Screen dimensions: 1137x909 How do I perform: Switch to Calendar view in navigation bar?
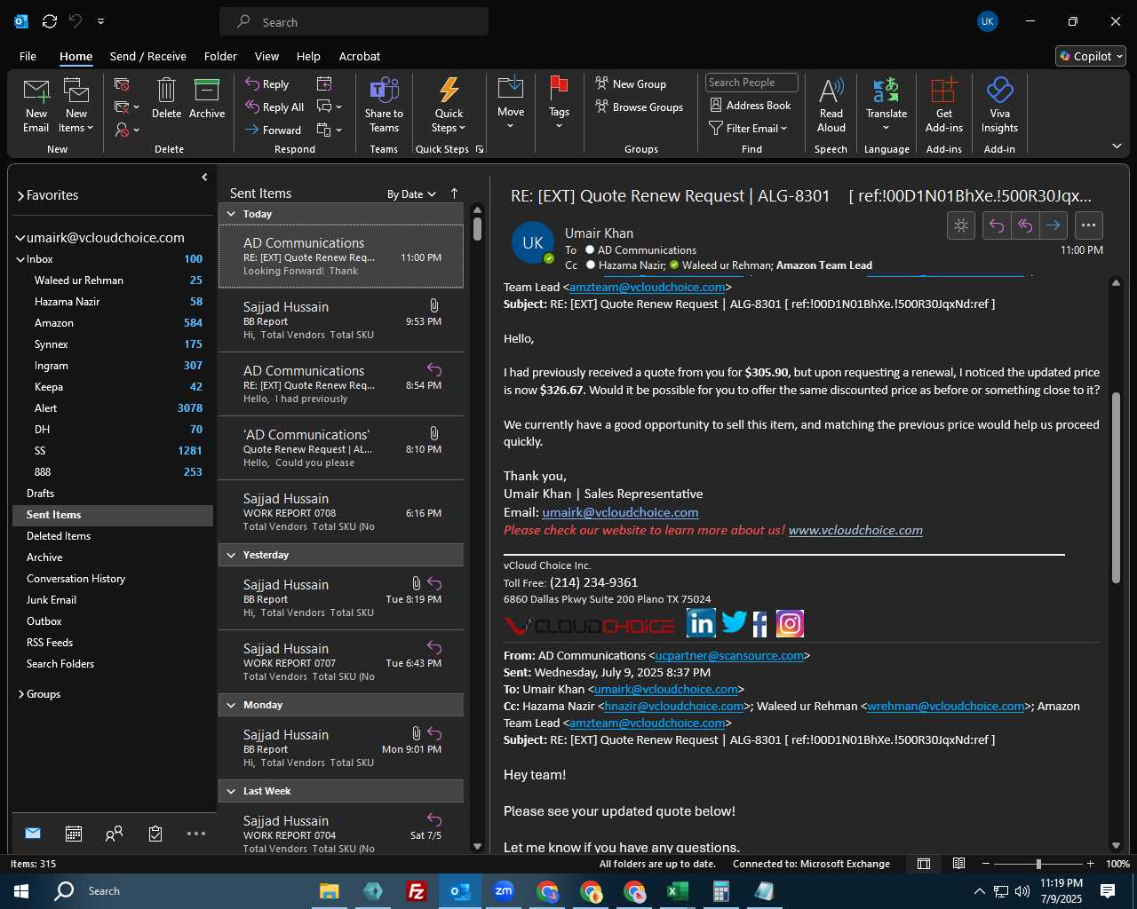[x=74, y=834]
